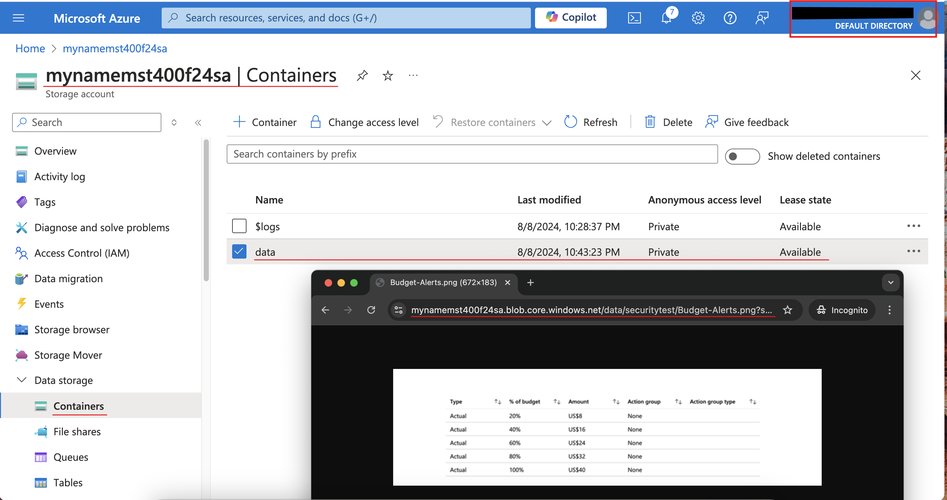Viewport: 947px width, 500px height.
Task: Open a new tab in Chrome window
Action: pos(530,282)
